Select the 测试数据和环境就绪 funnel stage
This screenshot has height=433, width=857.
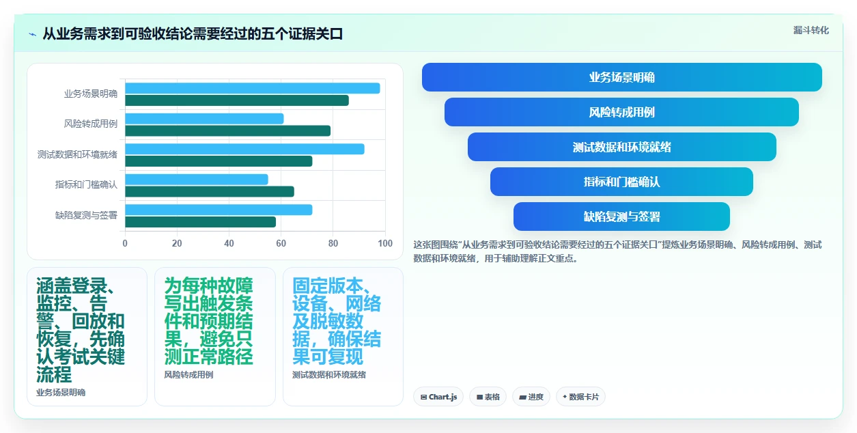point(621,147)
